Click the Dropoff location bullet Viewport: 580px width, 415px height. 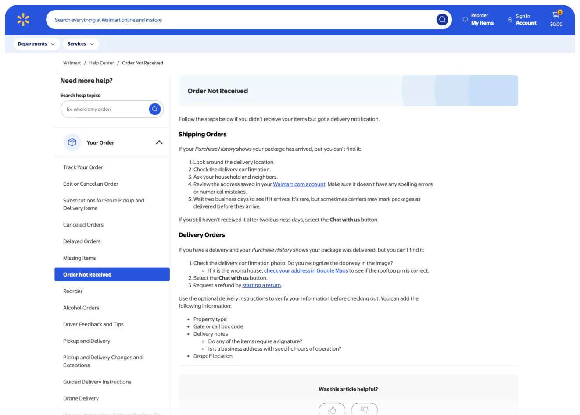click(213, 356)
